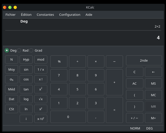Open the Édition menu
This screenshot has width=166, height=133.
26,15
